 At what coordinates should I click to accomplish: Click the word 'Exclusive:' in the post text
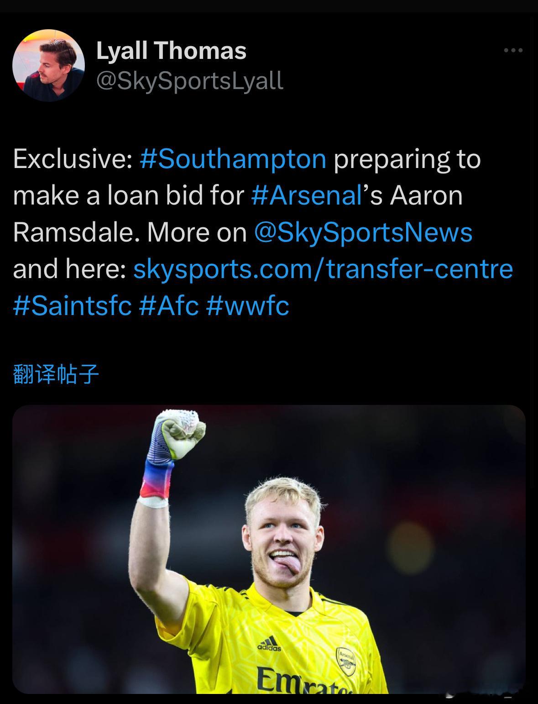(73, 159)
